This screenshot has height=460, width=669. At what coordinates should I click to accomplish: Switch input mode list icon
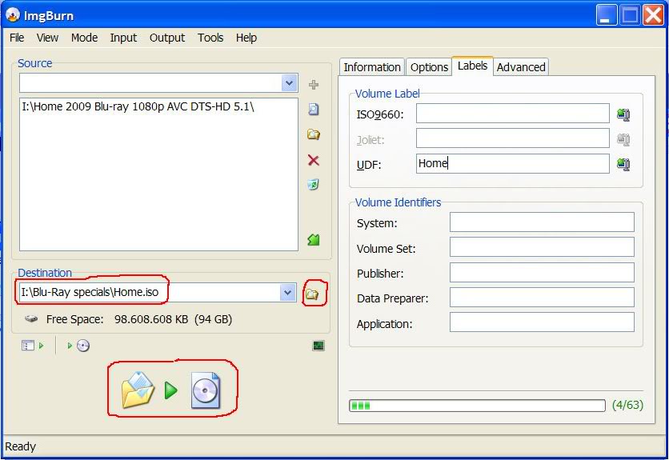point(32,346)
